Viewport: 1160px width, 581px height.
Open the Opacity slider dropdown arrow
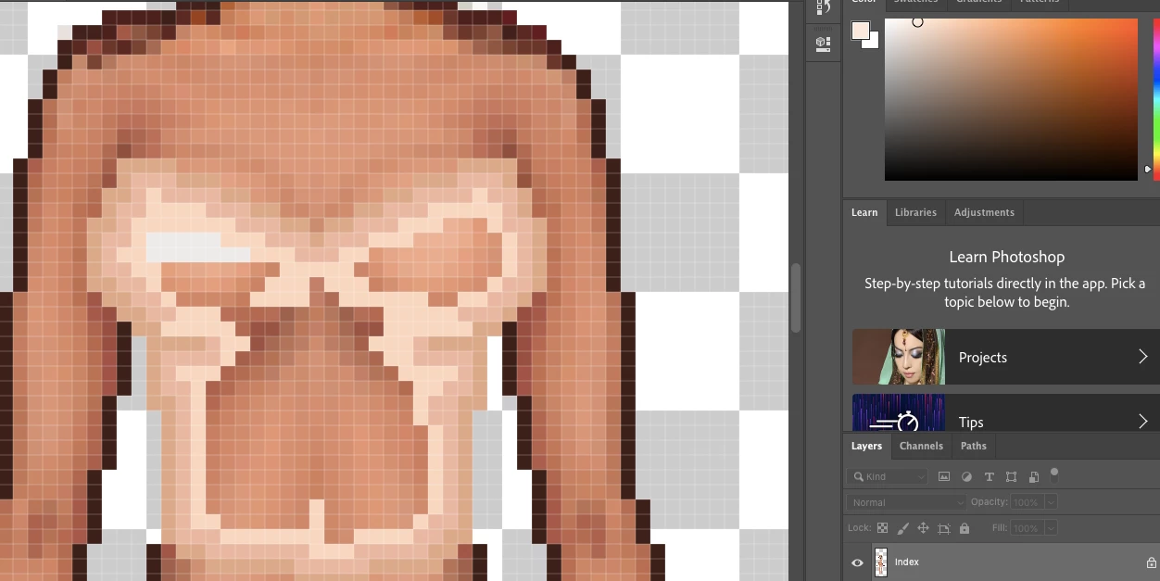tap(1051, 502)
